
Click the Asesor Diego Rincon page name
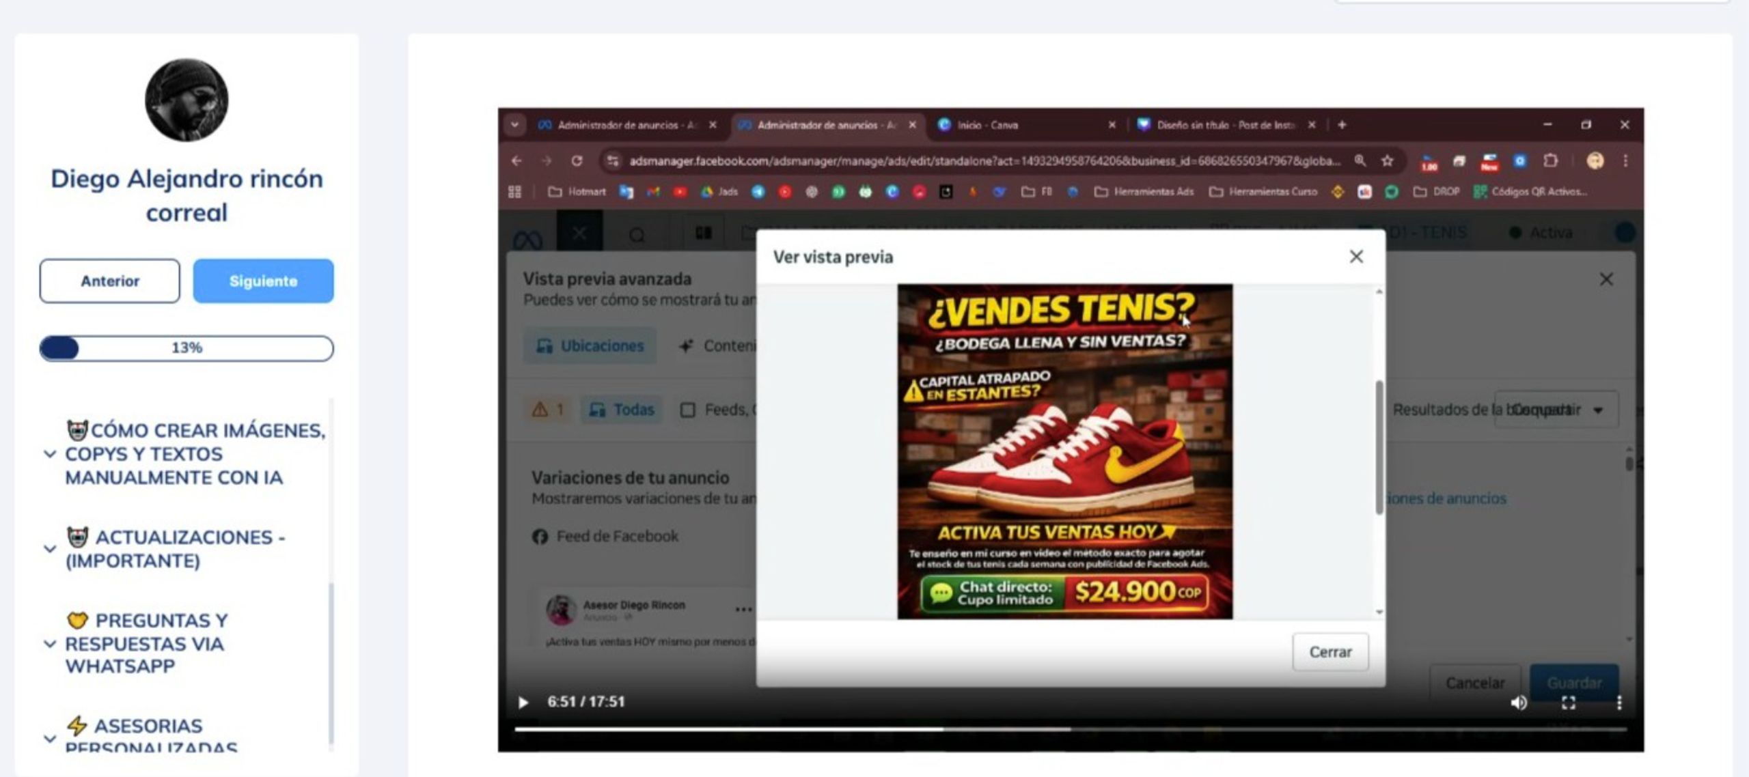click(x=634, y=605)
